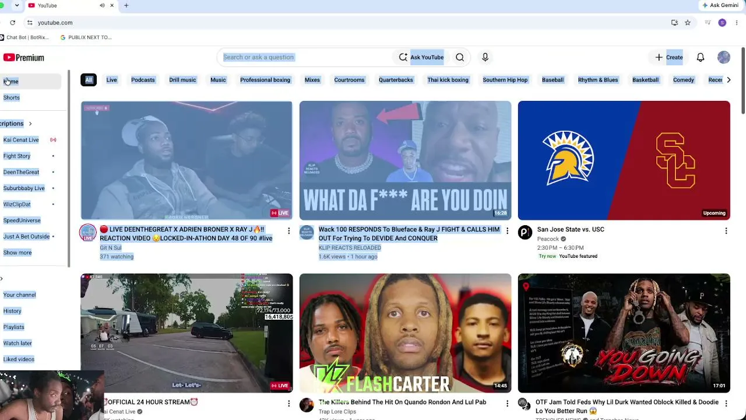Reload the page in Chrome

point(12,23)
